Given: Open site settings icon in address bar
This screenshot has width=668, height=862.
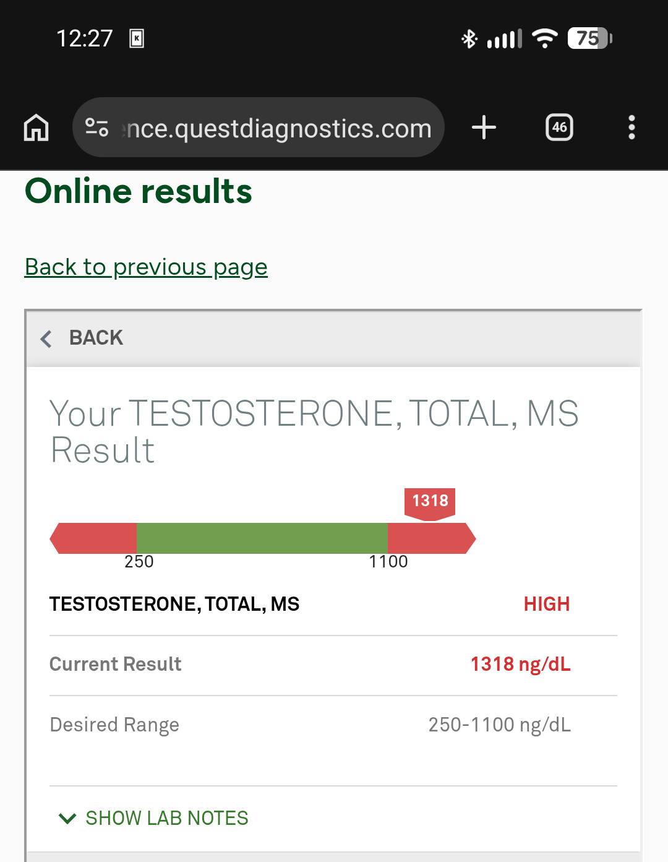Looking at the screenshot, I should tap(97, 127).
